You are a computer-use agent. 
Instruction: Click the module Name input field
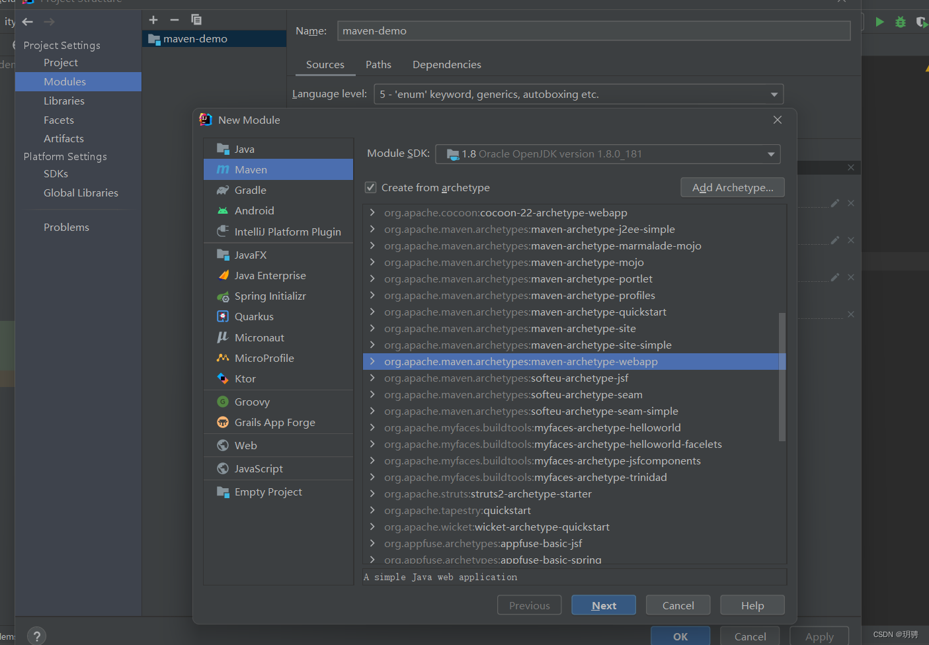[x=594, y=30]
